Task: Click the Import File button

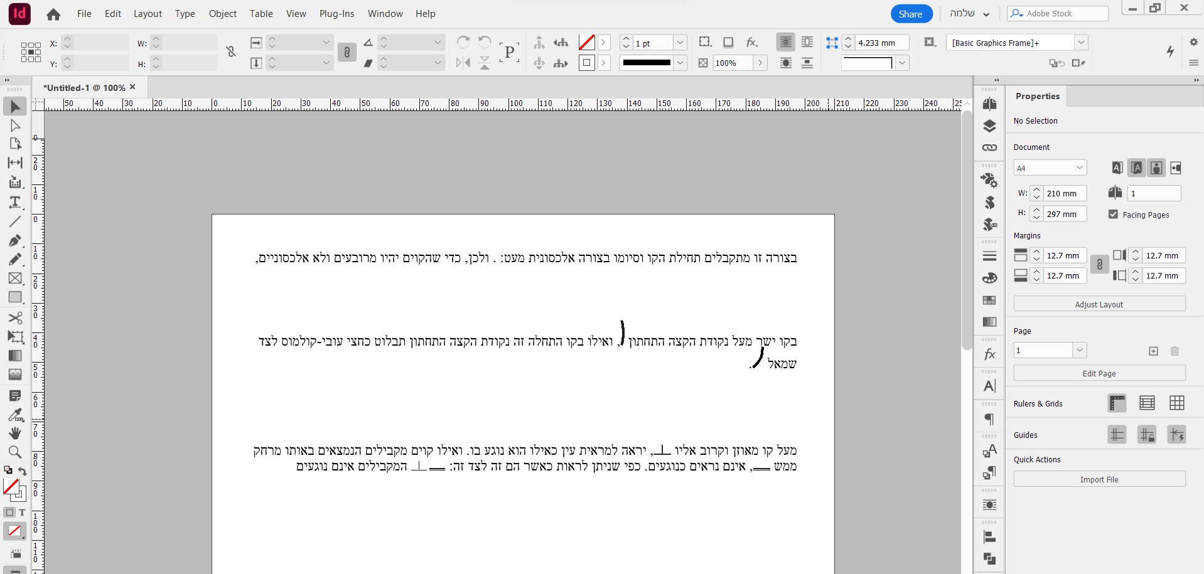Action: coord(1099,479)
